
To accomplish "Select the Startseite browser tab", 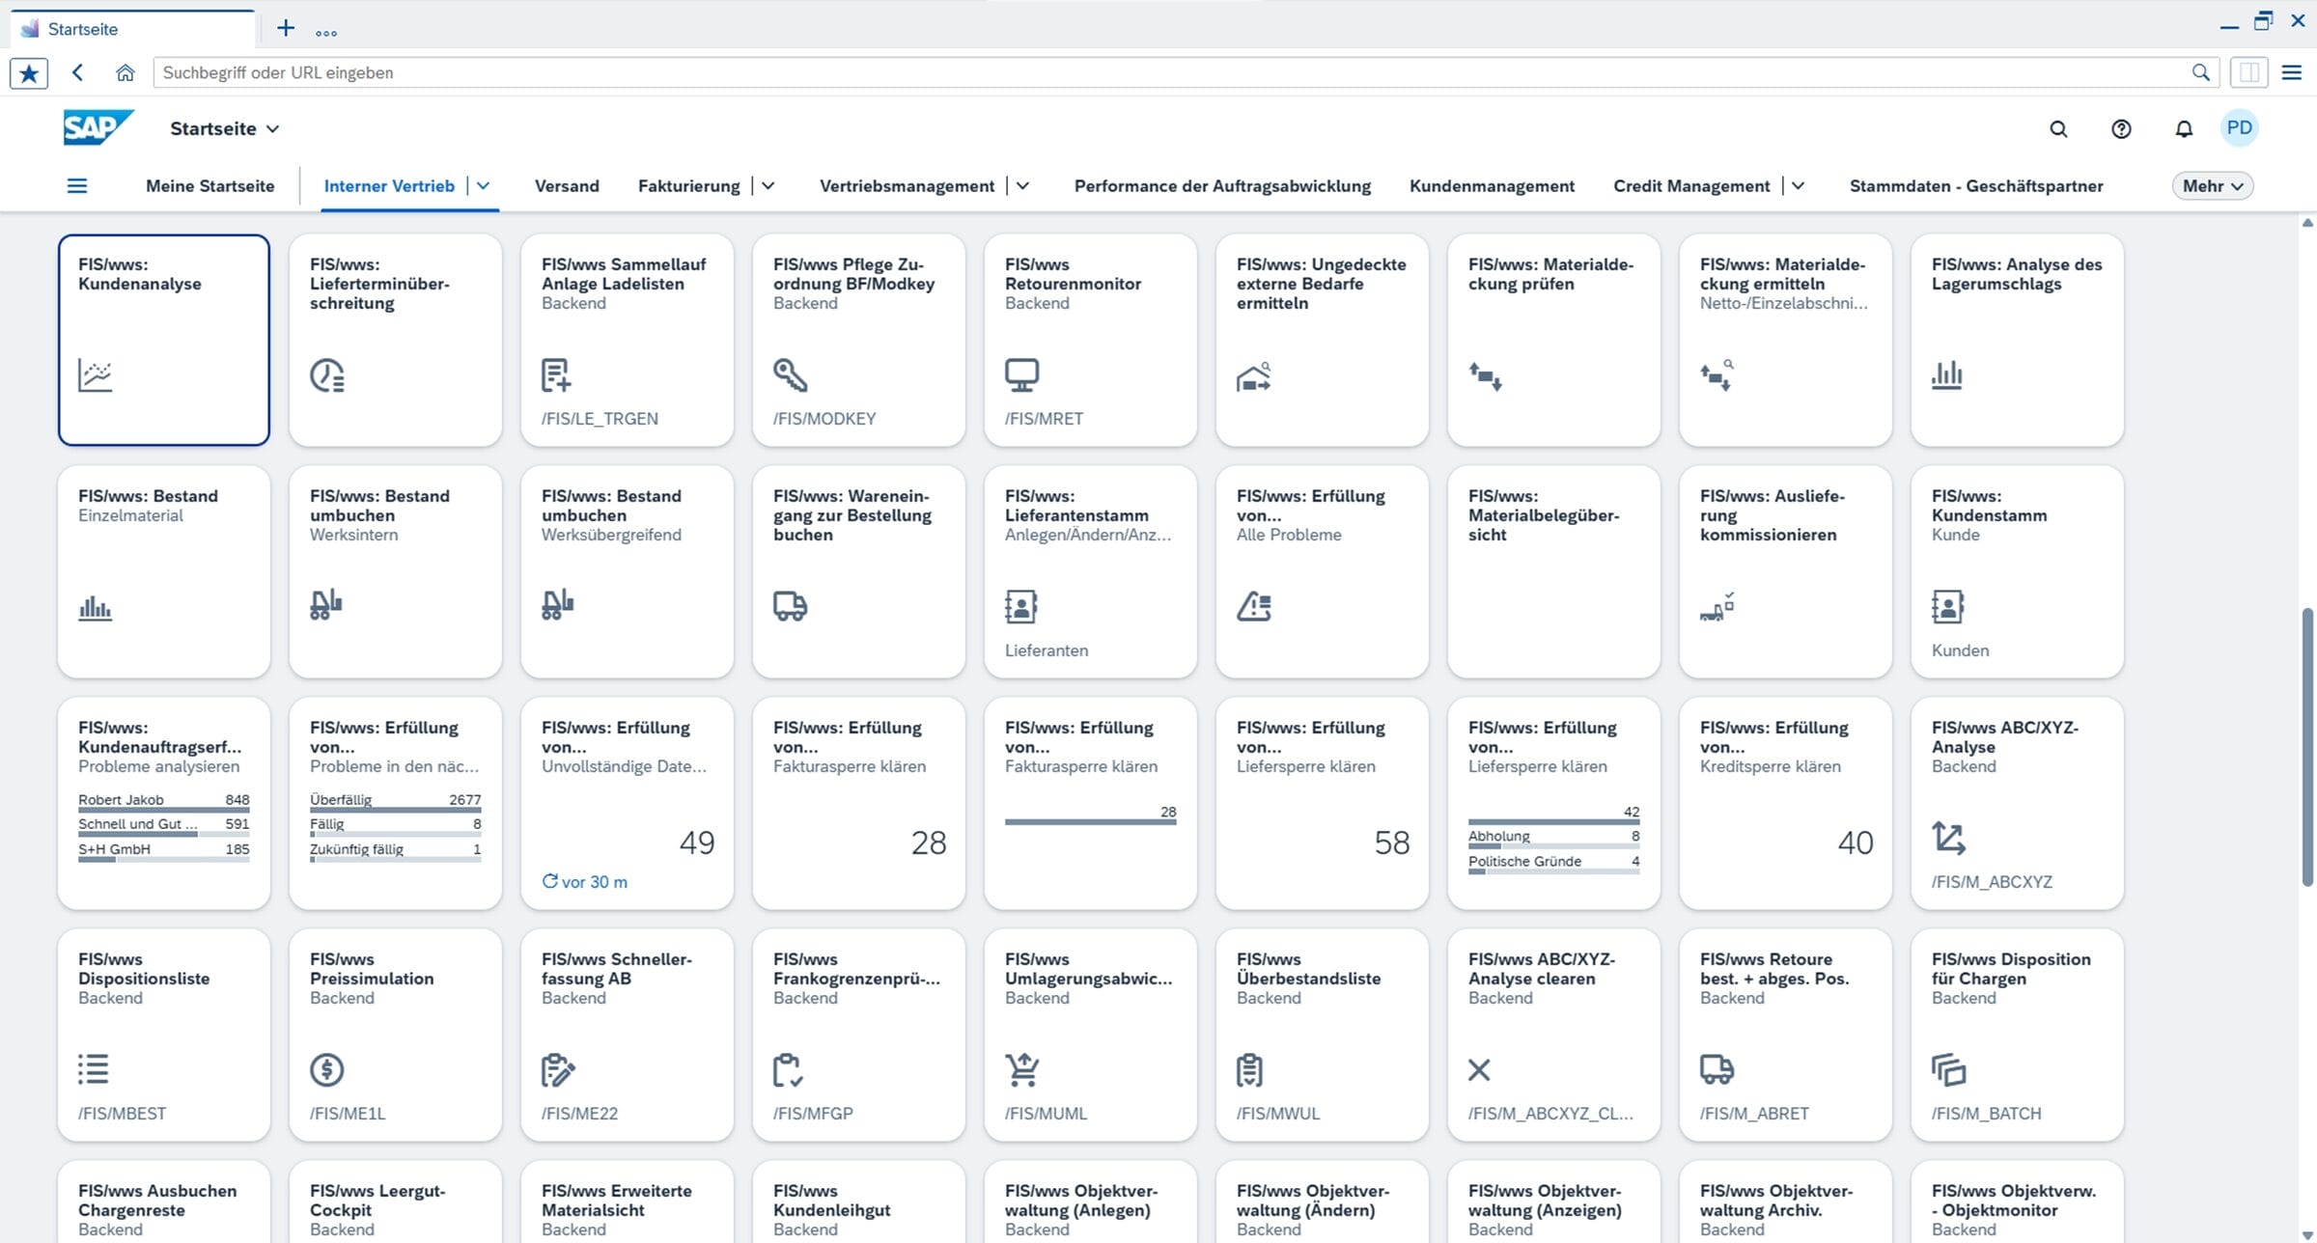I will (x=133, y=29).
